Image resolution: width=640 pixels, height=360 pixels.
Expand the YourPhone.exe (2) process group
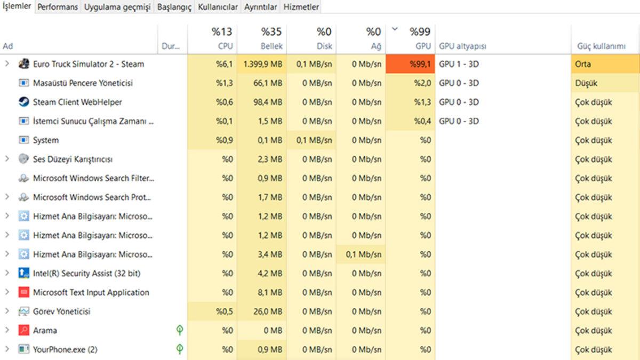pos(7,349)
